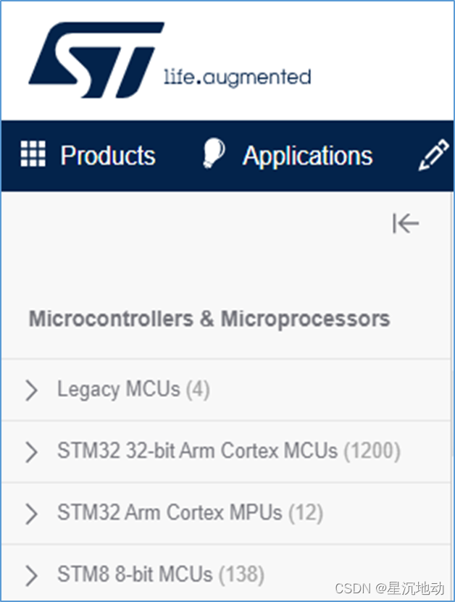Expand the STM32 32-bit Arm Cortex MCUs chevron
Screen dimensions: 455x602
click(31, 452)
